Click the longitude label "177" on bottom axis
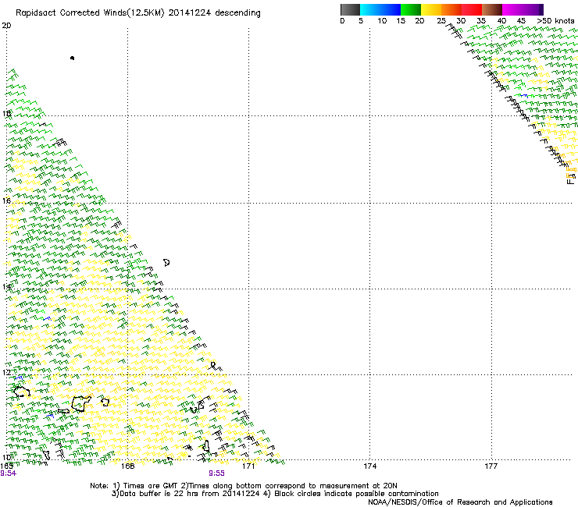Image resolution: width=578 pixels, height=507 pixels. click(x=491, y=466)
